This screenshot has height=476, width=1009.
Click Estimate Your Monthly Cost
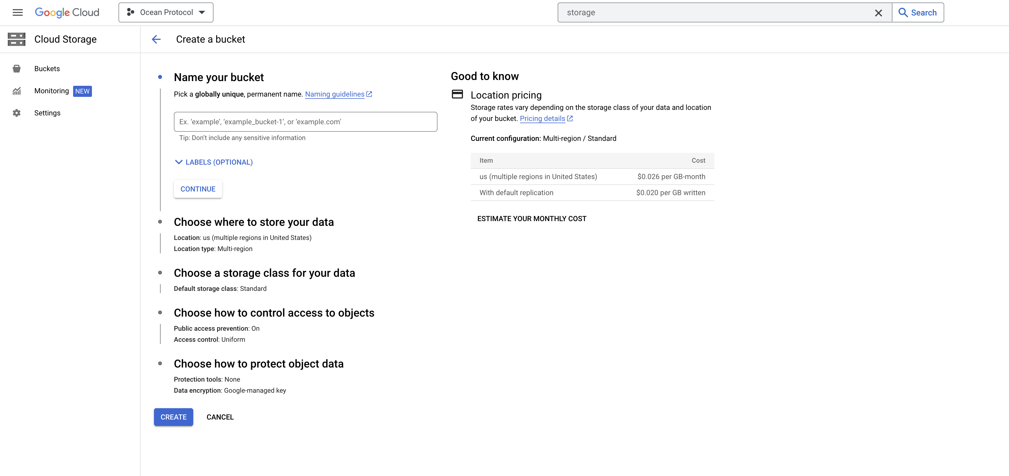point(532,219)
